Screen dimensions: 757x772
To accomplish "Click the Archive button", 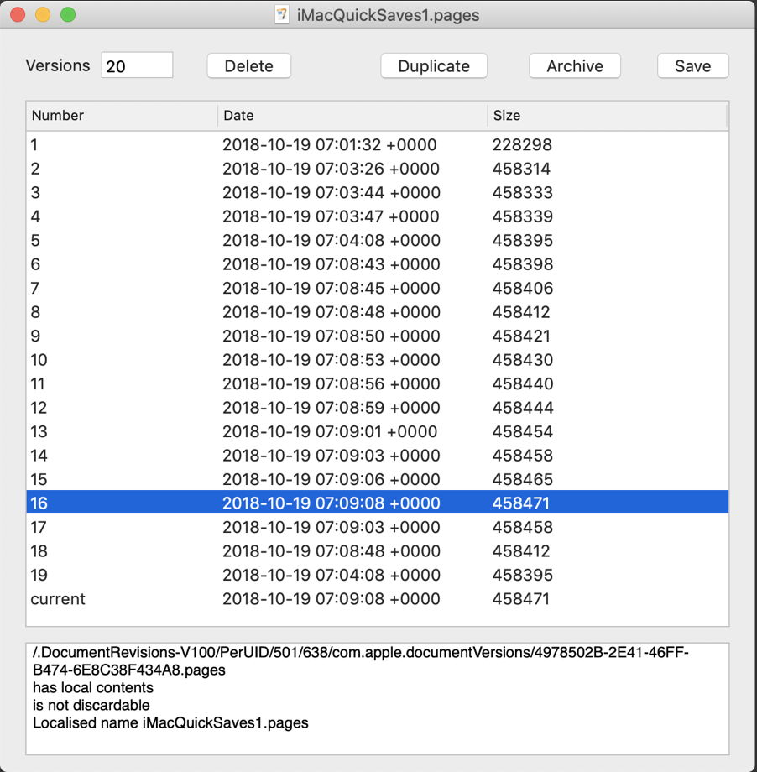I will [x=575, y=66].
